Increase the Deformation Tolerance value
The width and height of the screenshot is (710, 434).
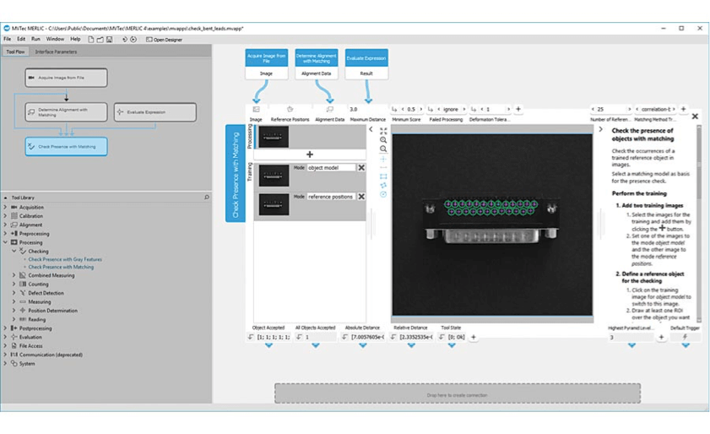click(508, 109)
